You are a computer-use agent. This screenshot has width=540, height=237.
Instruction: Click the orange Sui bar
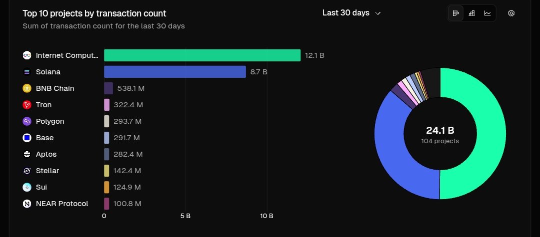point(106,187)
